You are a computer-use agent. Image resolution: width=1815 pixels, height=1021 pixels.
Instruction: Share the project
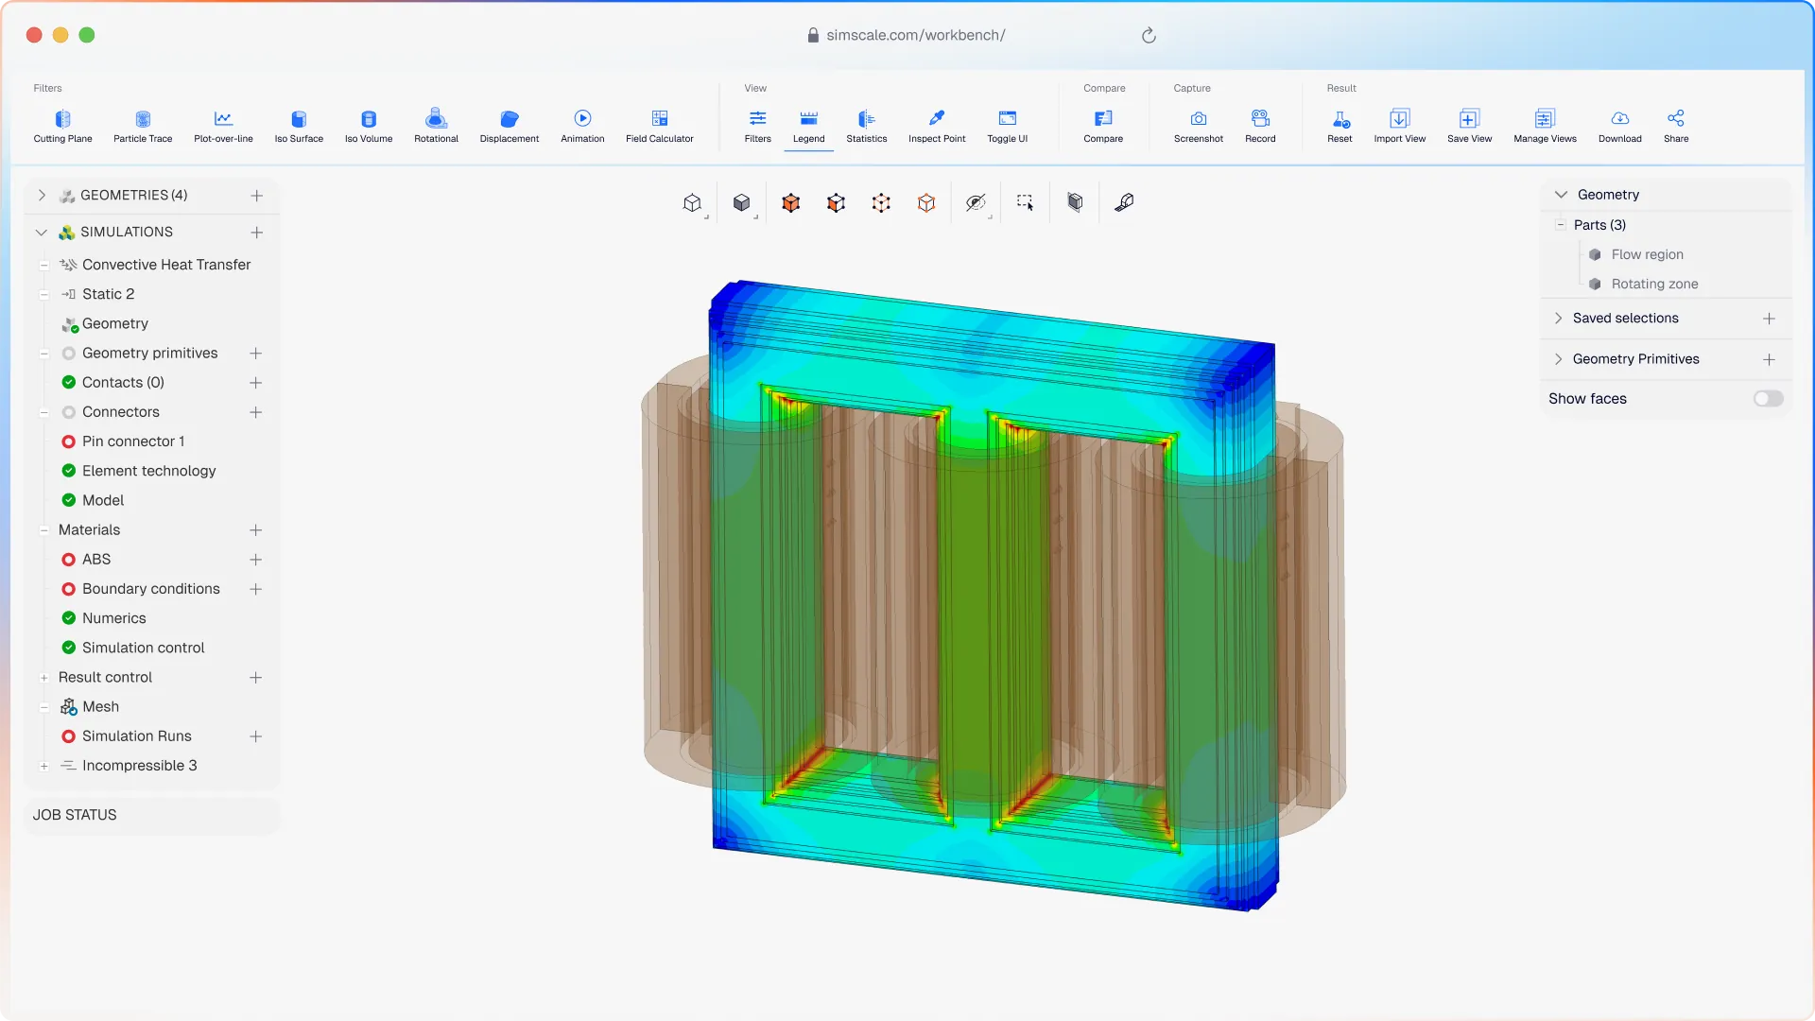[1676, 126]
